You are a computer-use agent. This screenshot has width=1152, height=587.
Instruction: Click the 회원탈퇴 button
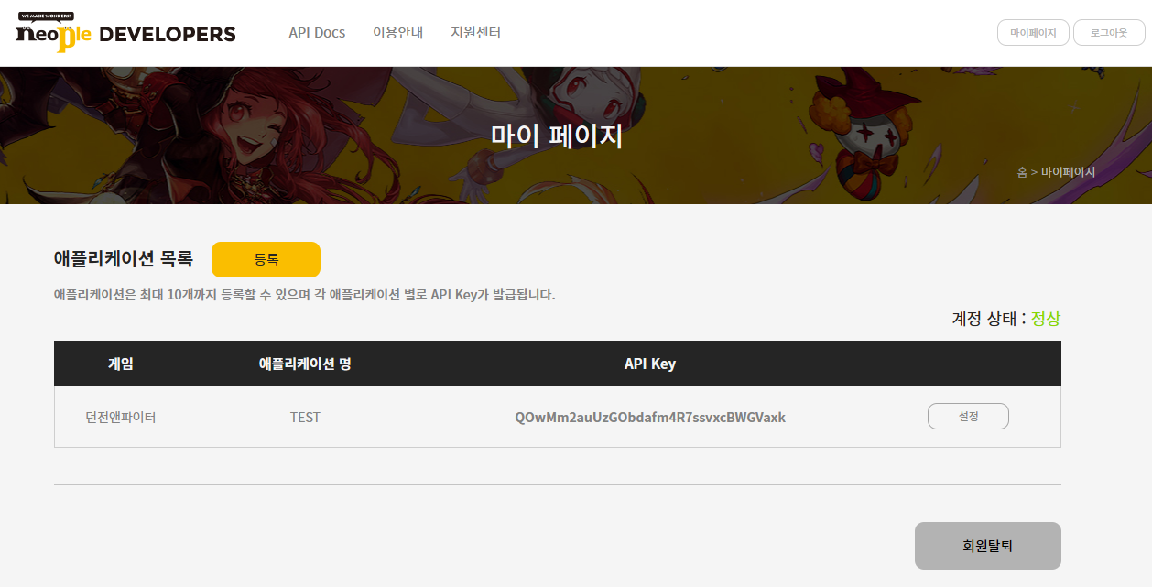[x=987, y=546]
